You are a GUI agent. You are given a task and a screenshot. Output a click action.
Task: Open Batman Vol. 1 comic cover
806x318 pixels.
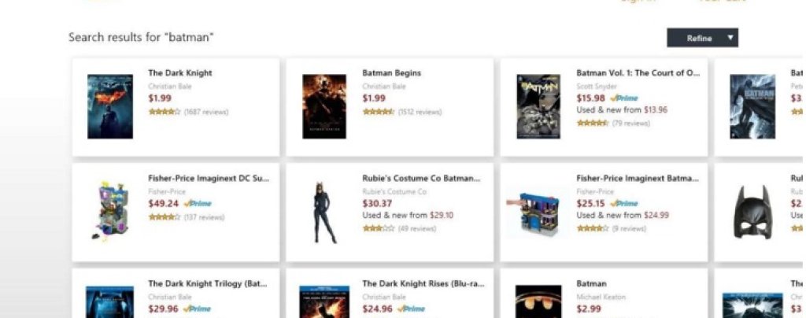(538, 106)
